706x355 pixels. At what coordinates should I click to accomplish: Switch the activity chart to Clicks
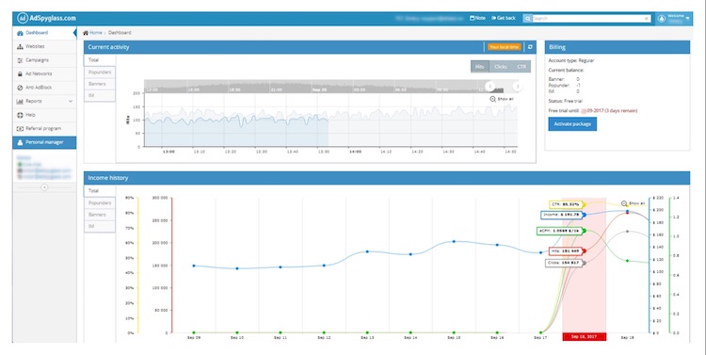click(500, 67)
